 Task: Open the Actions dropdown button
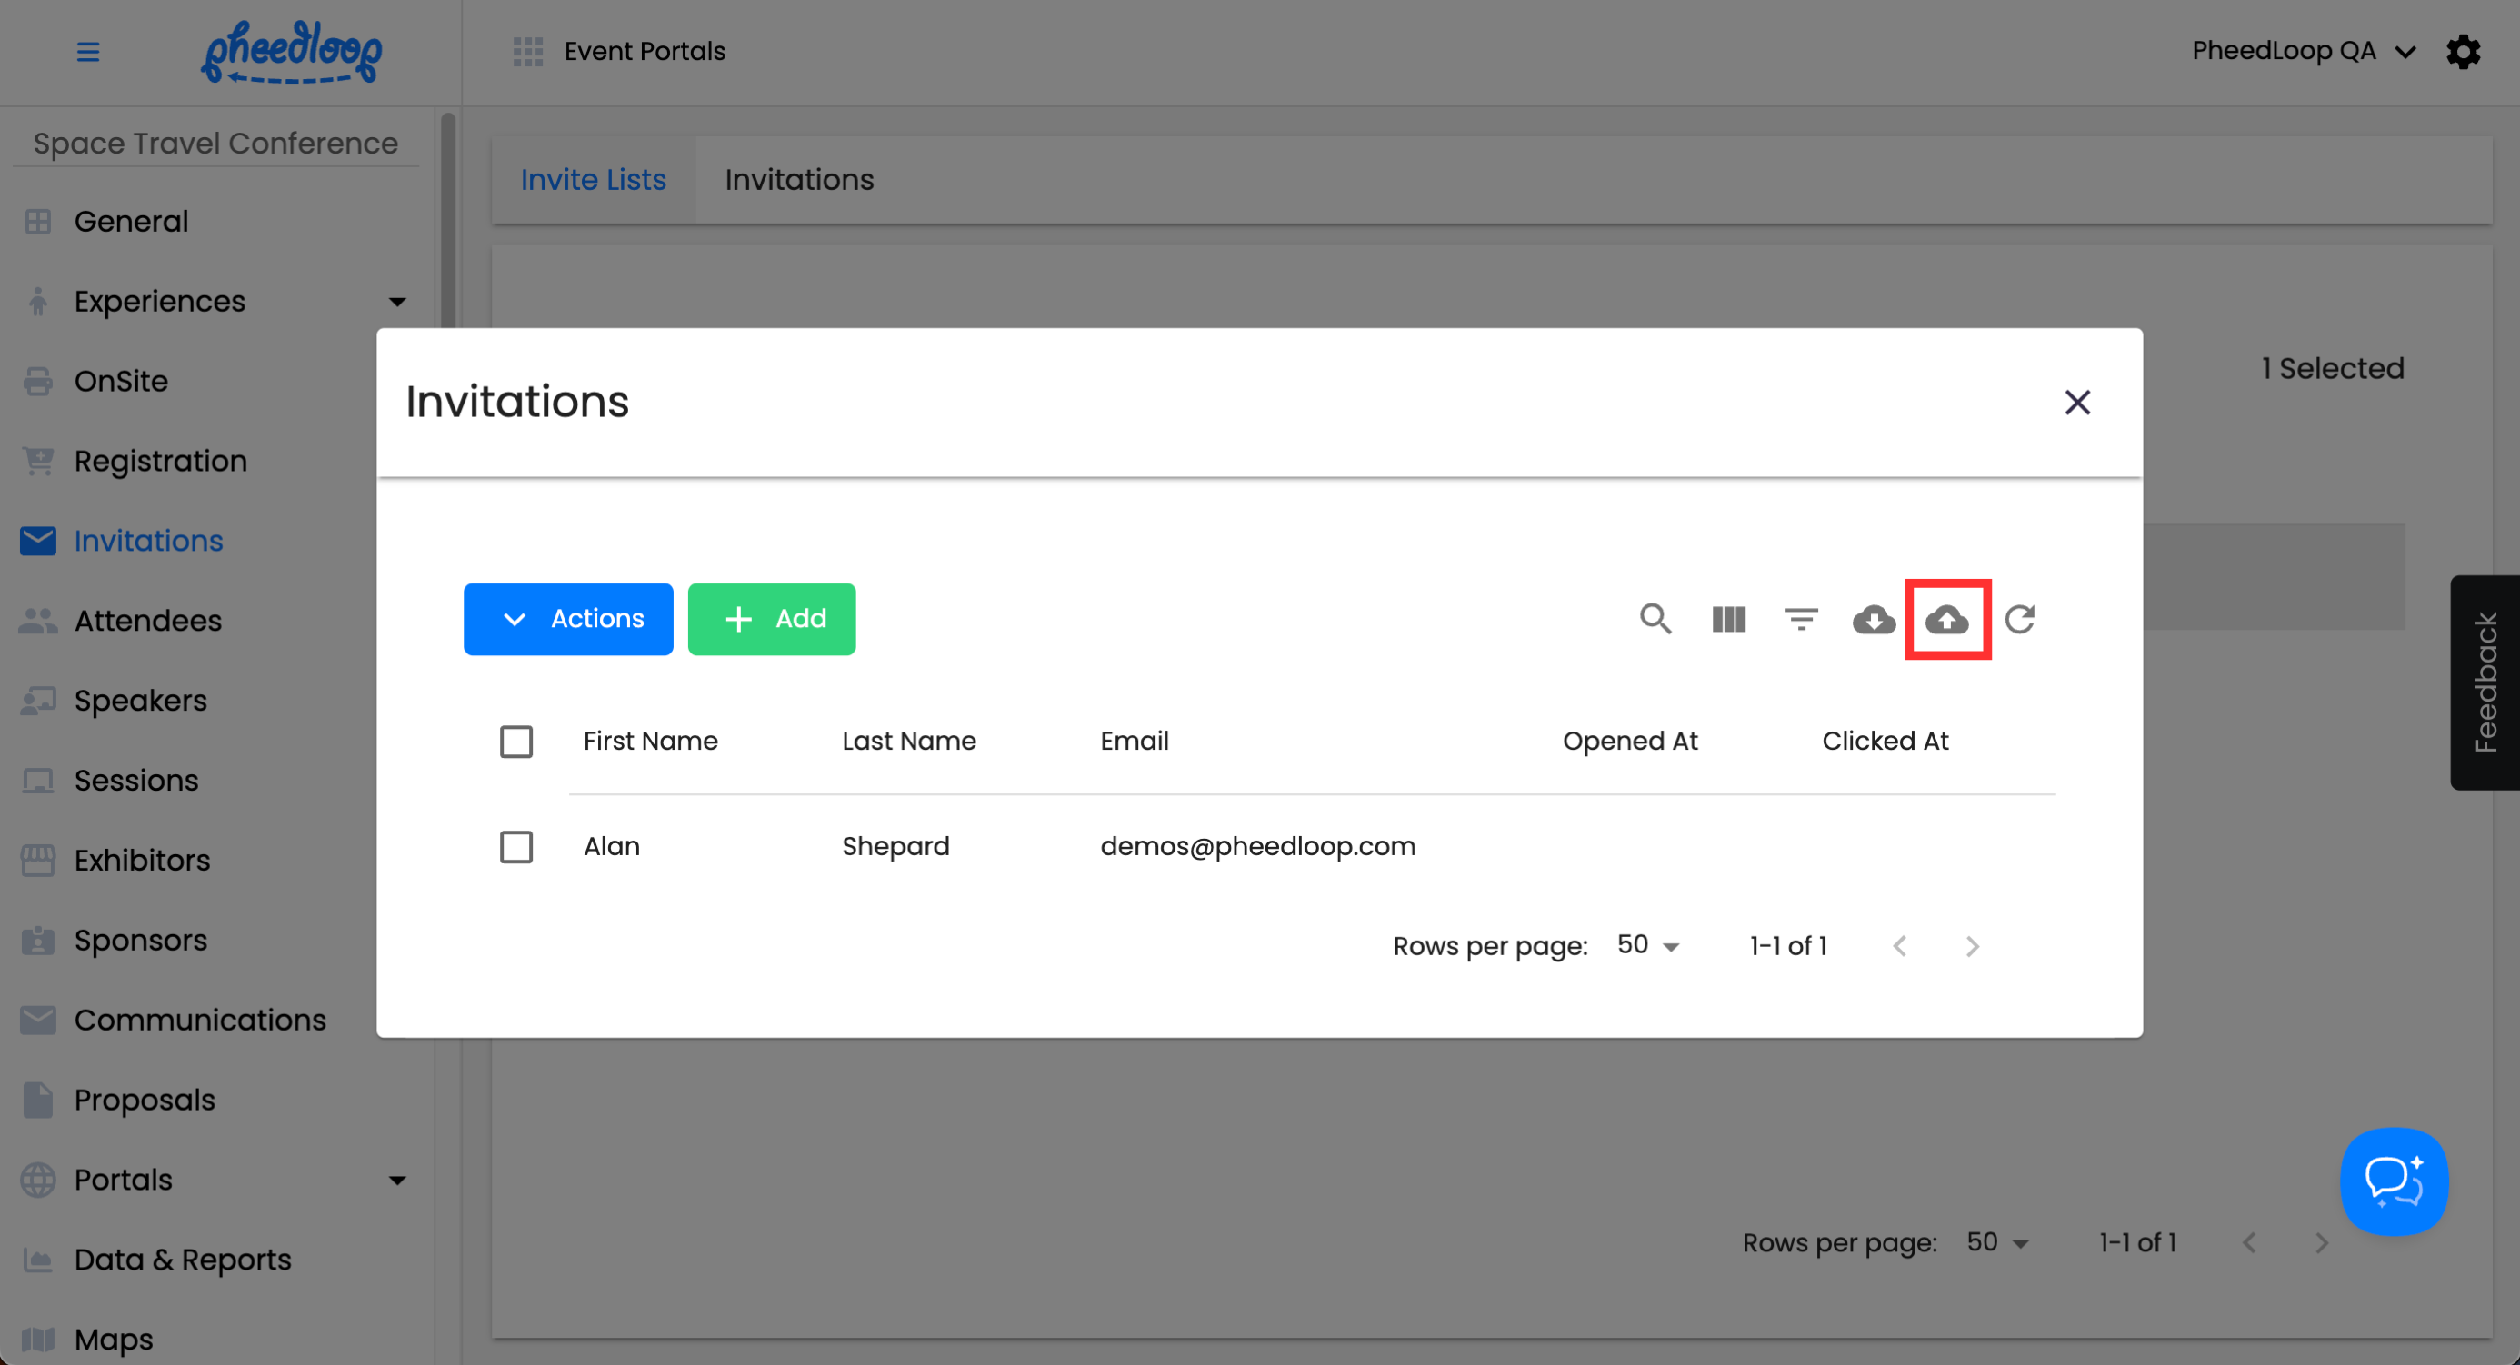pos(568,619)
